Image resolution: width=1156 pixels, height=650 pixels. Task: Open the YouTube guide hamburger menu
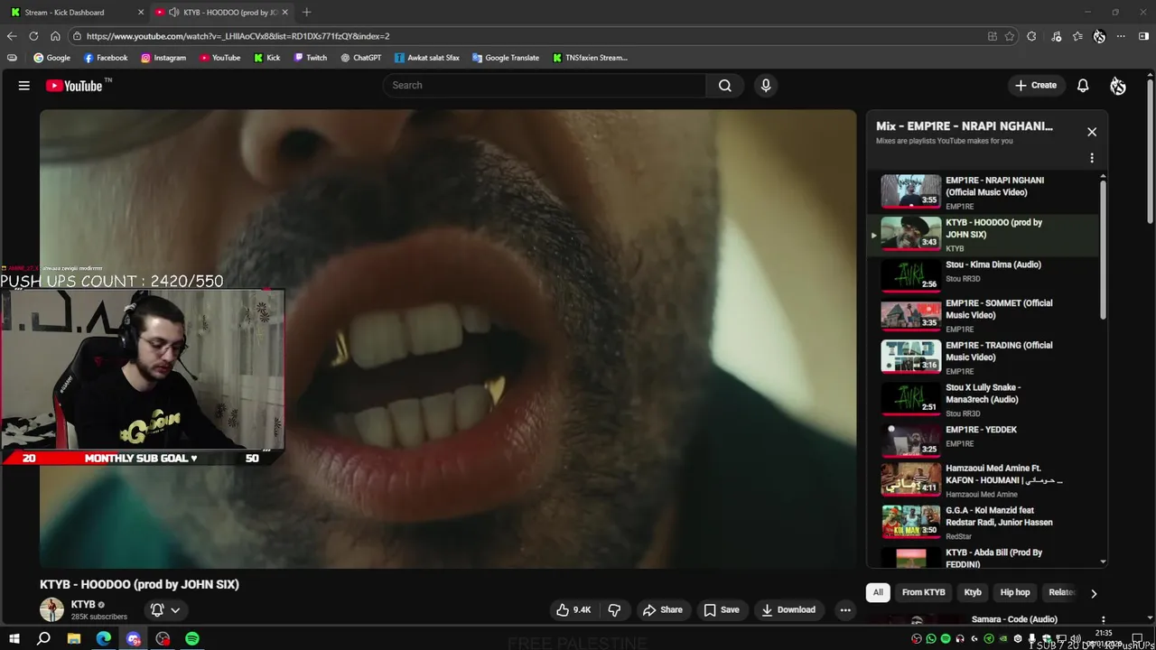[x=24, y=86]
